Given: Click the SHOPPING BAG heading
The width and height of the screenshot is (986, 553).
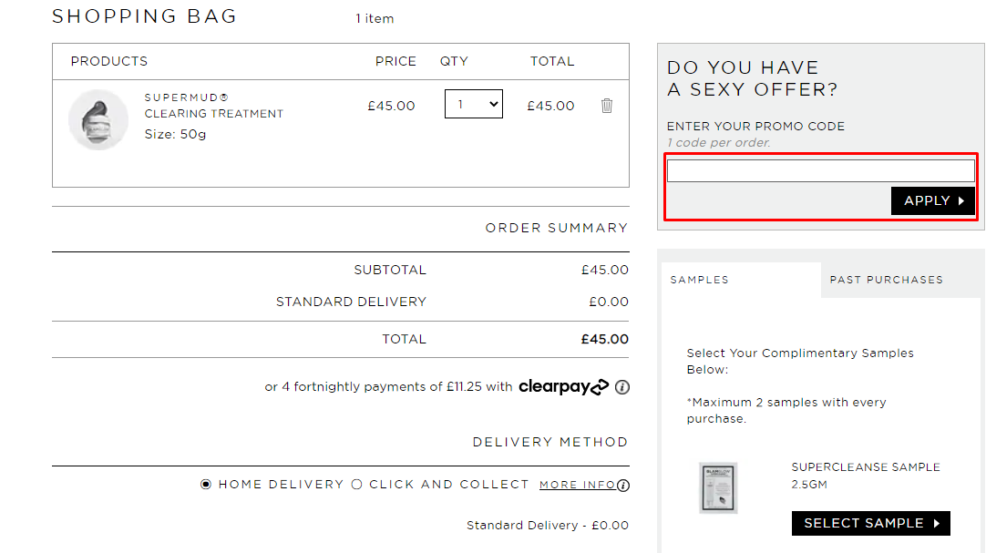Looking at the screenshot, I should (x=144, y=15).
